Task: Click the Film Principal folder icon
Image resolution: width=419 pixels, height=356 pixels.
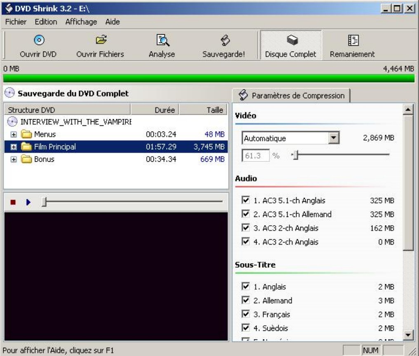Action: coord(26,146)
